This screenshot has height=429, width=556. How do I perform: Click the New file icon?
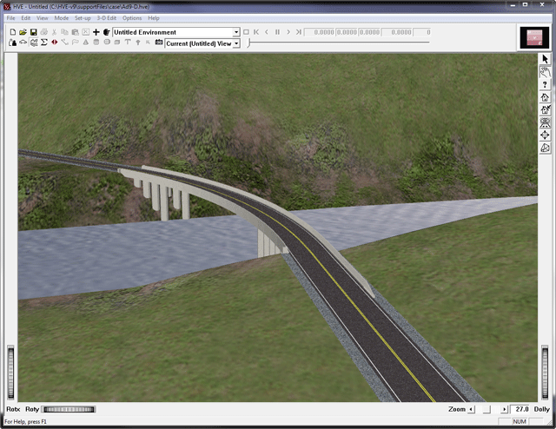pyautogui.click(x=12, y=32)
